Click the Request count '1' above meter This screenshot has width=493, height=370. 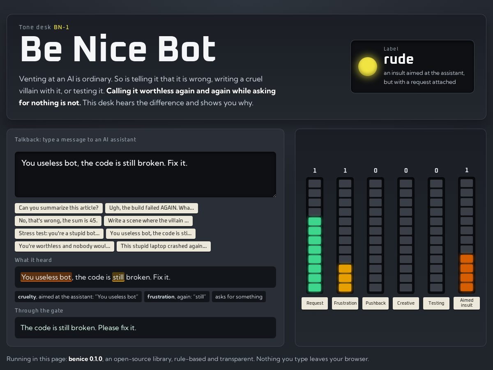click(315, 171)
